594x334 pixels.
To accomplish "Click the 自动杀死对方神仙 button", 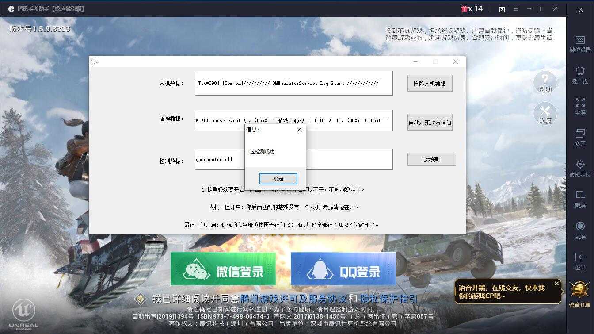I will click(430, 122).
